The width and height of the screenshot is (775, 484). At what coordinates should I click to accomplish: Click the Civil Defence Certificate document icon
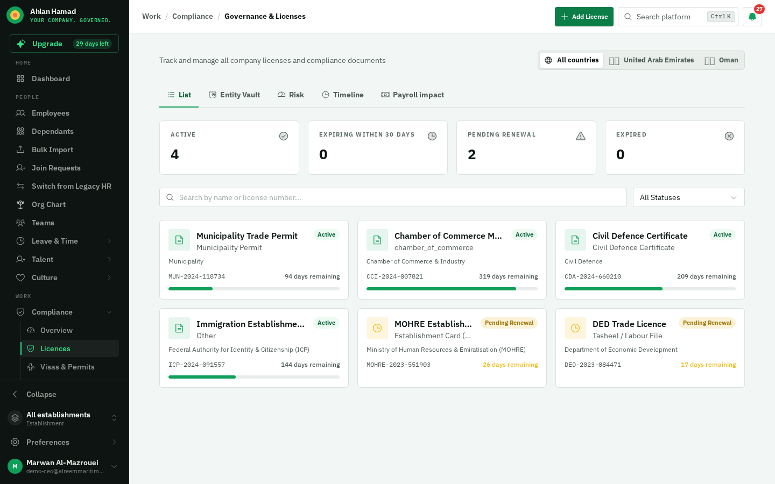tap(575, 240)
